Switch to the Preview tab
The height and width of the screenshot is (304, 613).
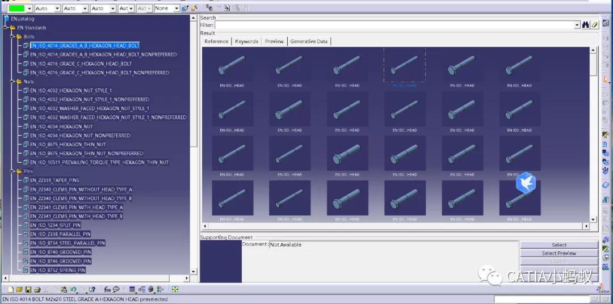click(x=274, y=41)
